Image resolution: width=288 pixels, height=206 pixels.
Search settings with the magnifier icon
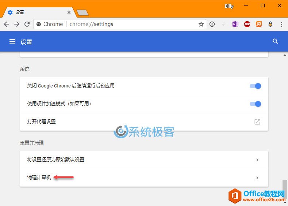coord(275,41)
